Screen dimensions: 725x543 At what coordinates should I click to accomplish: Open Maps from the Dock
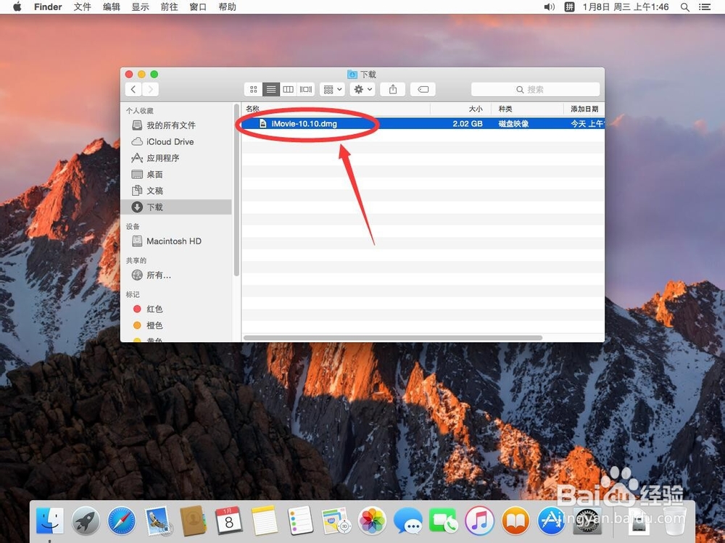pos(336,521)
